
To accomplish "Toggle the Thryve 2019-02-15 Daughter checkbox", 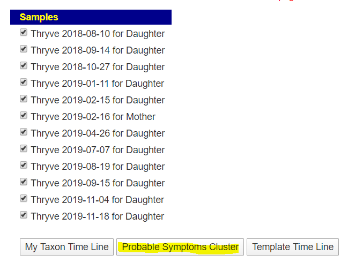I will click(x=24, y=99).
